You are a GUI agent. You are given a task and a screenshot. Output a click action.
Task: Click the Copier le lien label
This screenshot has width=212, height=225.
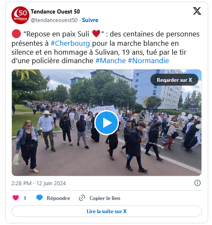tap(105, 198)
